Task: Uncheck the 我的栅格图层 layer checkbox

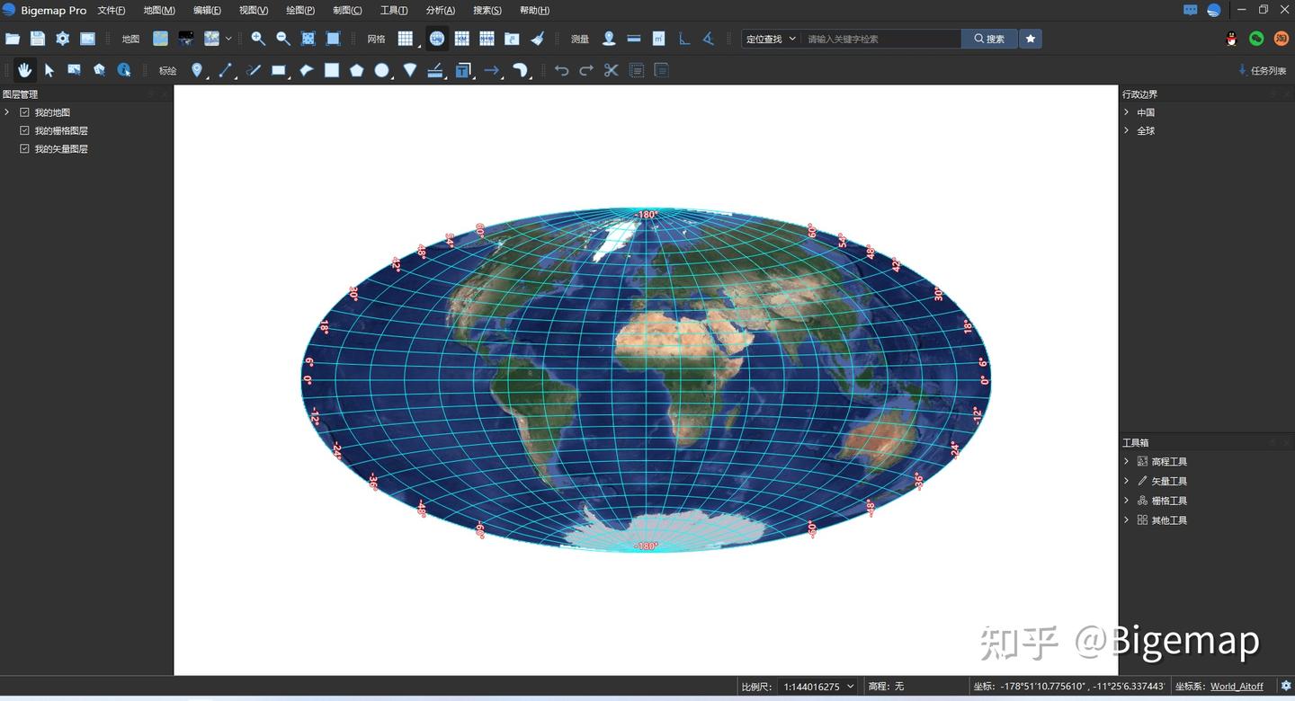Action: point(24,130)
